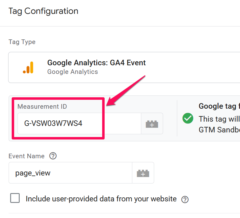Click the Google Analytics bar chart logo
This screenshot has width=240, height=218.
pos(28,67)
